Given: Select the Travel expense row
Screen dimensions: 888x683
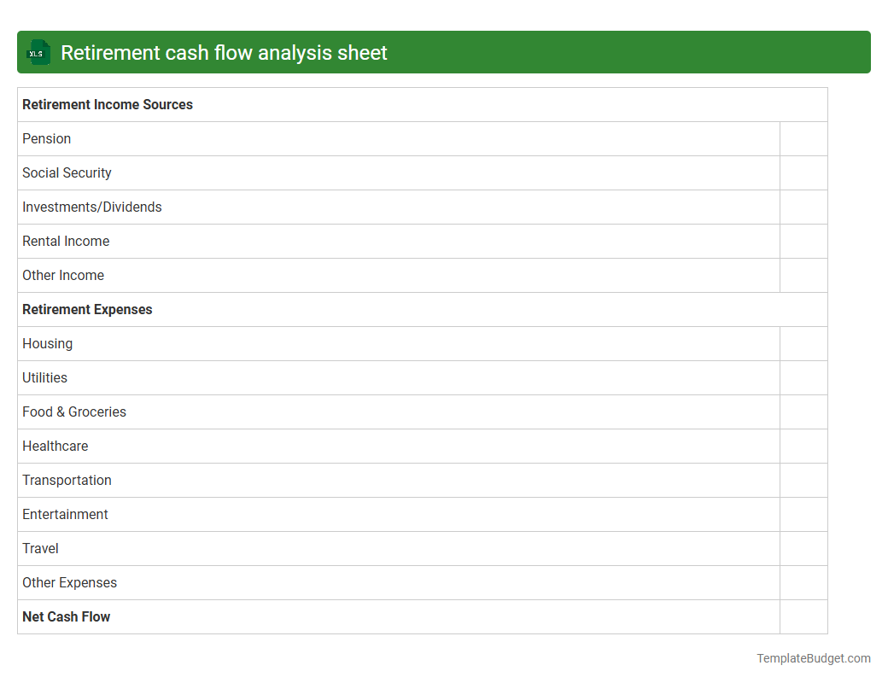Looking at the screenshot, I should (40, 548).
